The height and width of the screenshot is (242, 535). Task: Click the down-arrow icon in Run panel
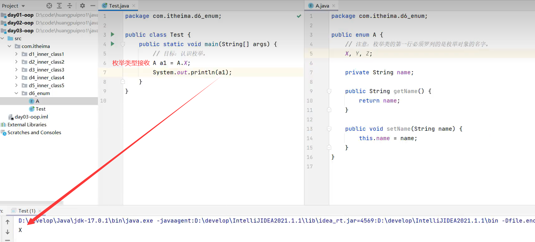8,232
